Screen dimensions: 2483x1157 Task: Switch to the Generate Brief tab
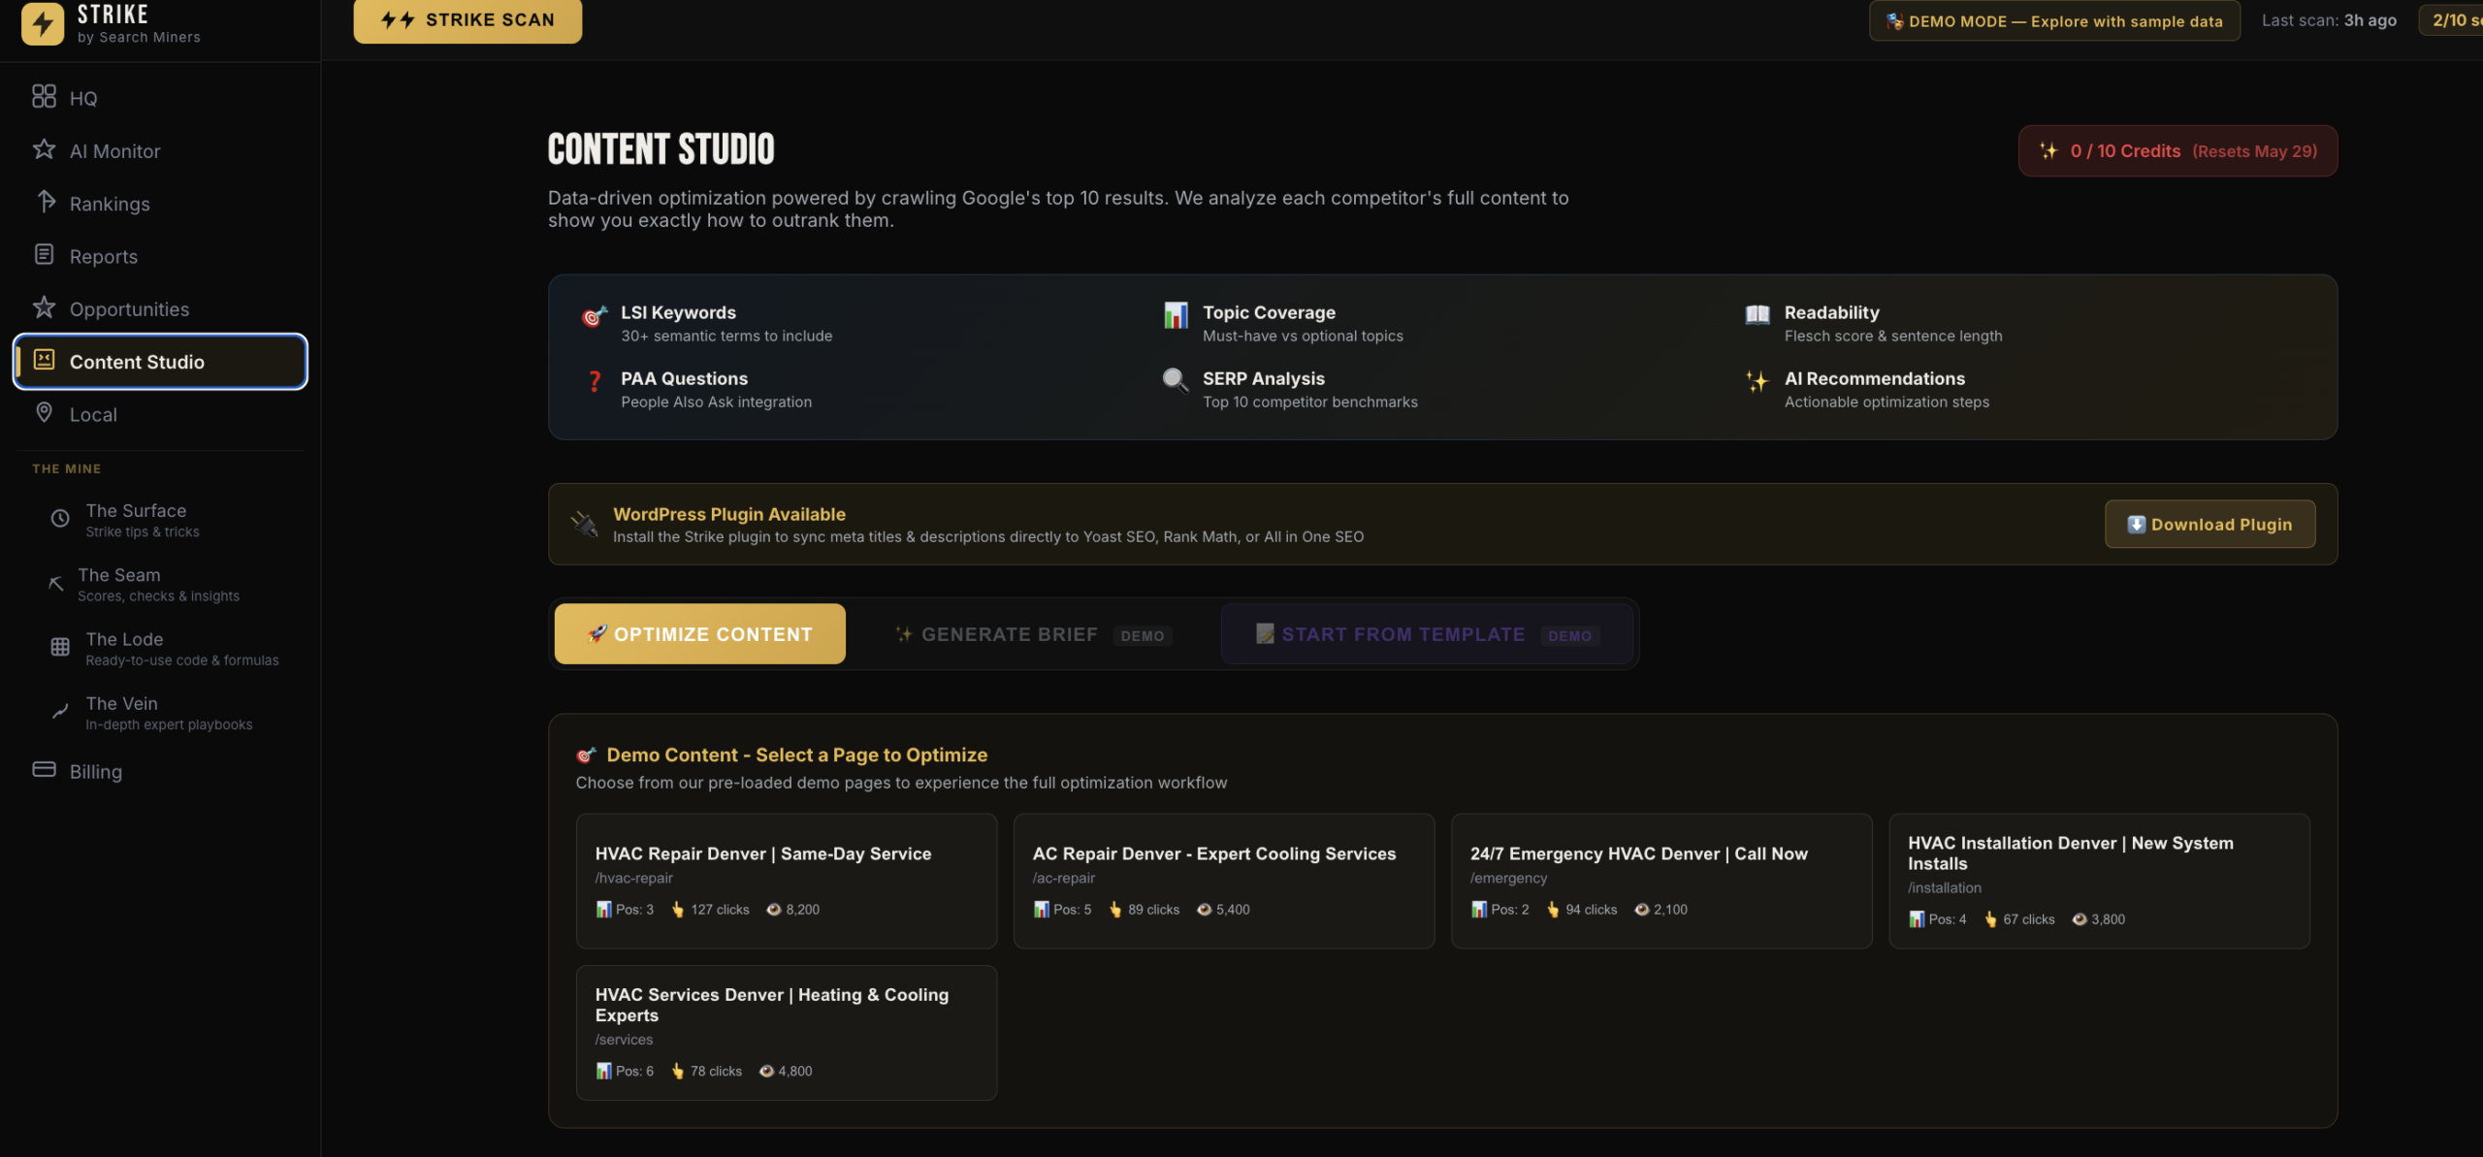coord(1033,633)
